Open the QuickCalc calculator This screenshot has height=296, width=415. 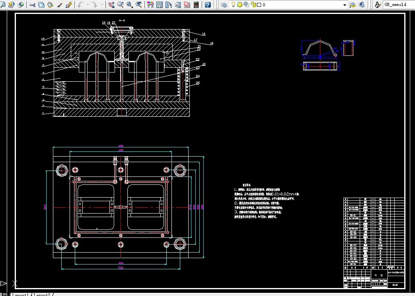point(196,5)
